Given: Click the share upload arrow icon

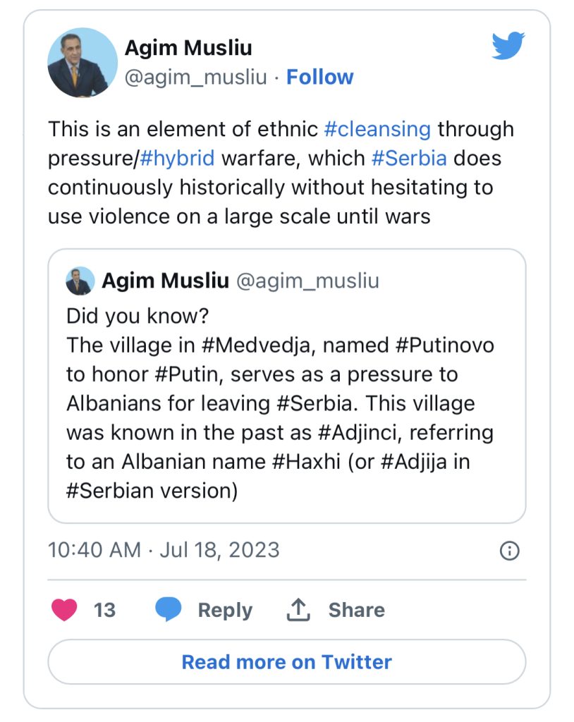Looking at the screenshot, I should click(x=298, y=610).
